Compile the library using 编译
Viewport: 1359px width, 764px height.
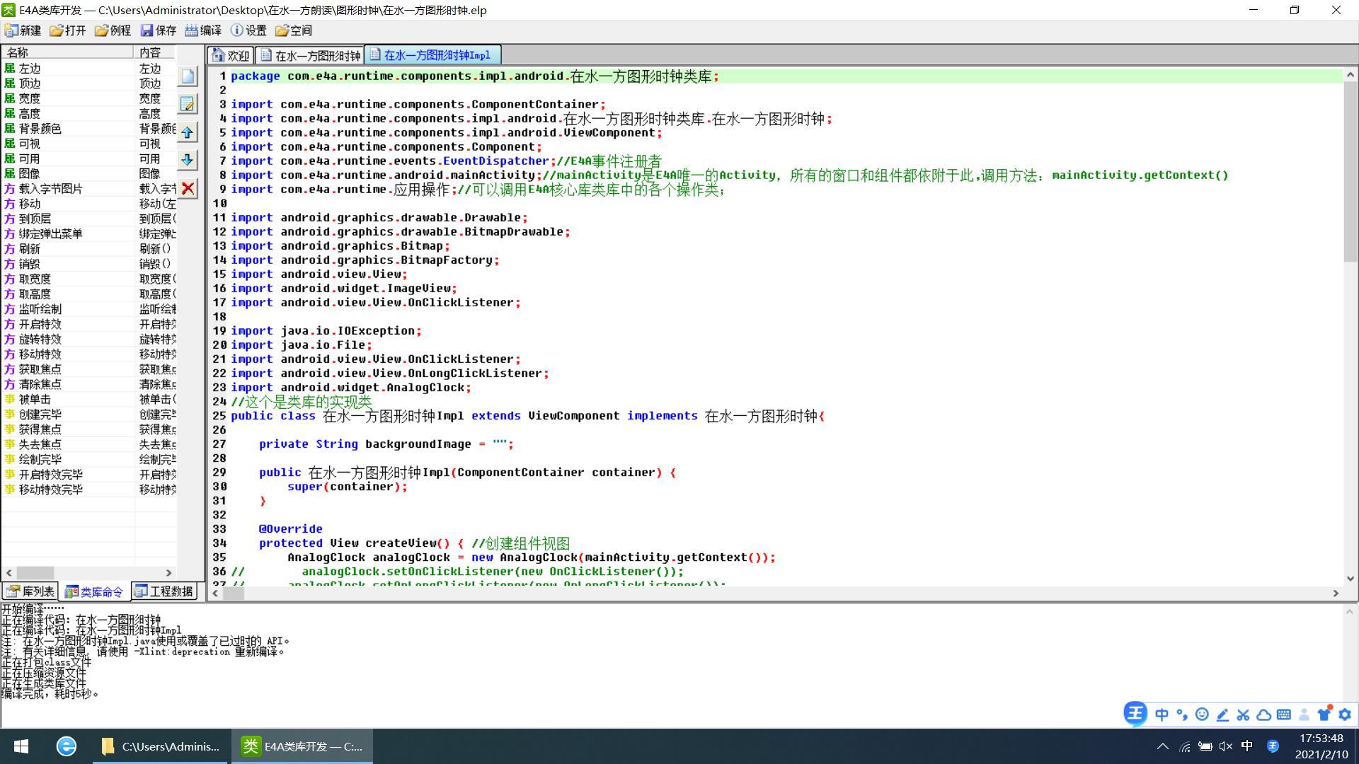point(204,30)
